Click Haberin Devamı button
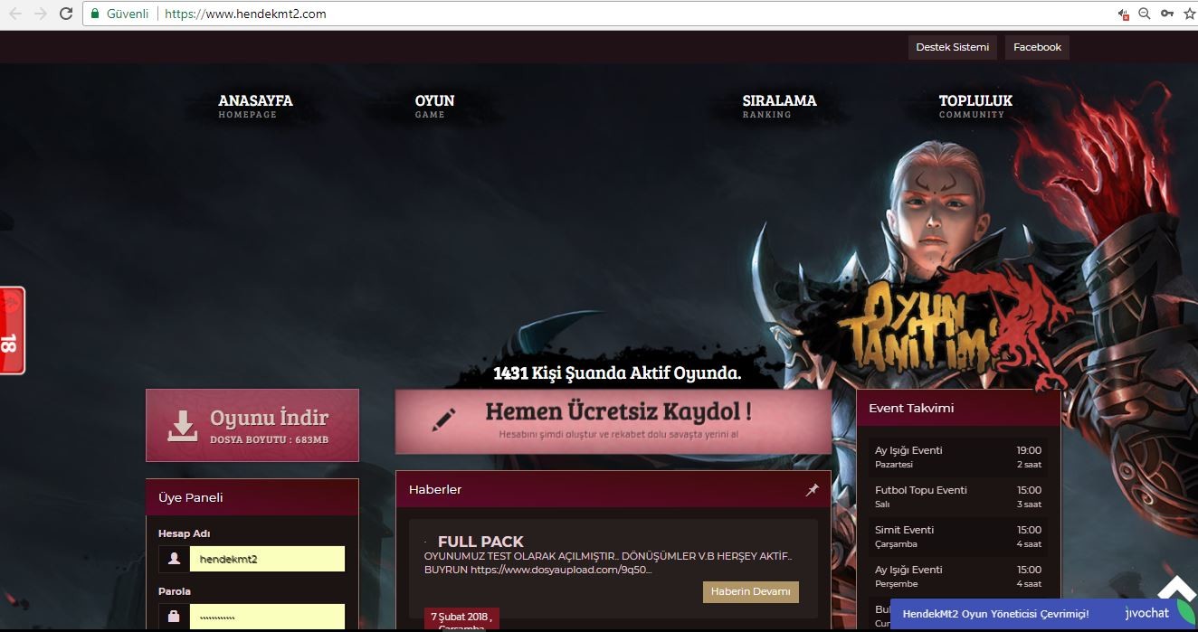This screenshot has height=632, width=1198. click(x=750, y=591)
